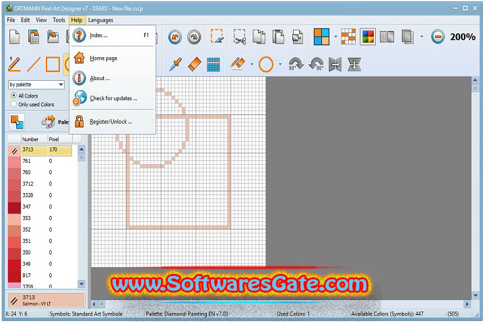
Task: Select the eraser tool
Action: (195, 65)
